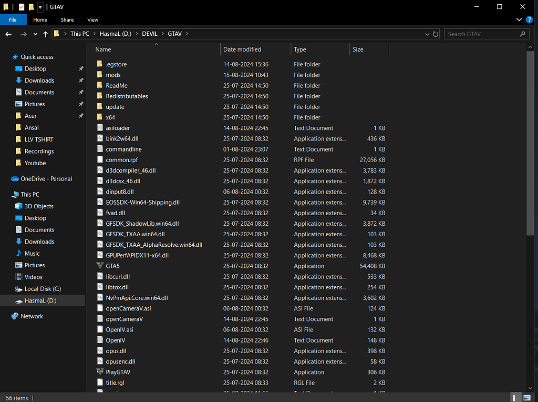Go back using the Back arrow
Image resolution: width=538 pixels, height=402 pixels.
tap(8, 34)
